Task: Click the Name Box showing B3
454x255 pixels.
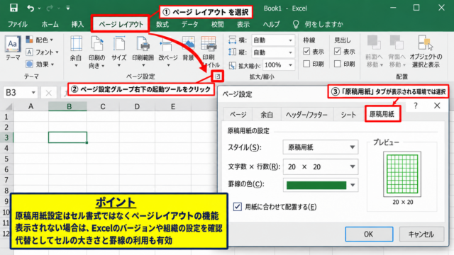Action: 17,93
